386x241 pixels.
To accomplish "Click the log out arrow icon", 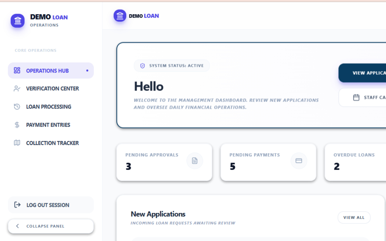I will coord(17,205).
